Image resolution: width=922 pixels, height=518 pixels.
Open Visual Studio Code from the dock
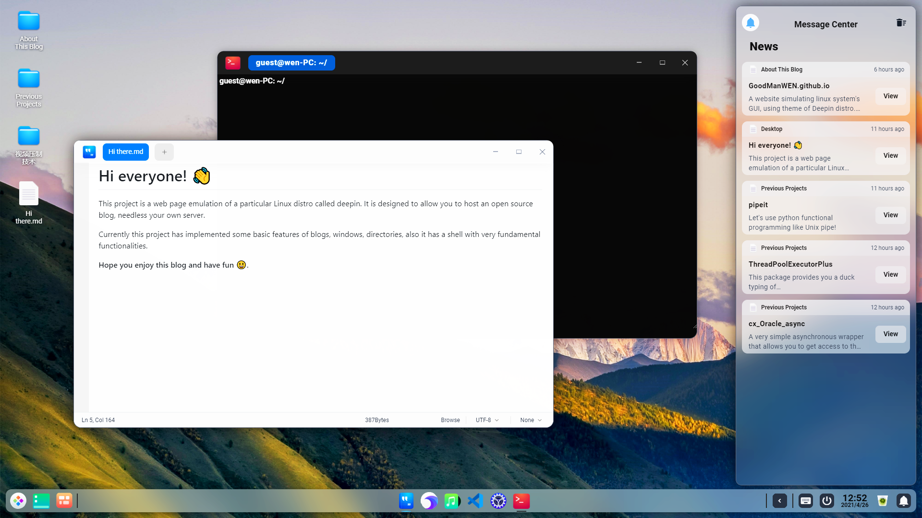(x=475, y=501)
